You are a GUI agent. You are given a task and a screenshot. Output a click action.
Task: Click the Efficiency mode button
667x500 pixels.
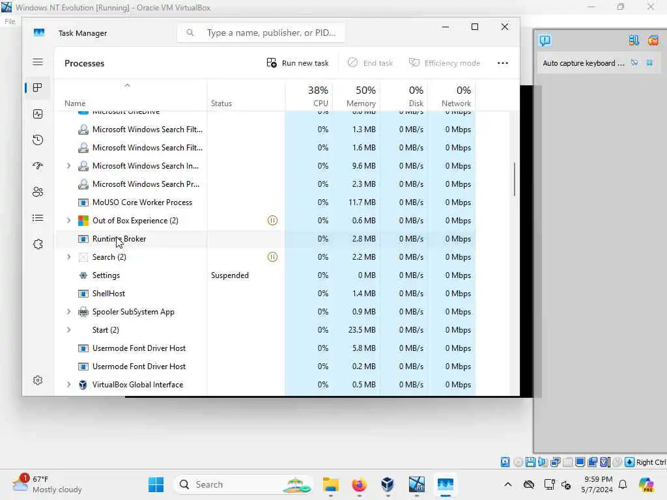444,63
